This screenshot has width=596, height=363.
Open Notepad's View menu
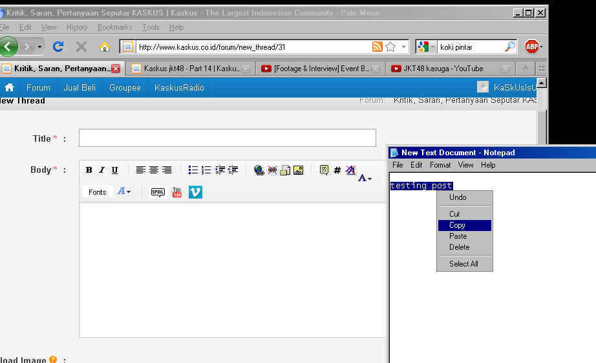click(x=465, y=165)
